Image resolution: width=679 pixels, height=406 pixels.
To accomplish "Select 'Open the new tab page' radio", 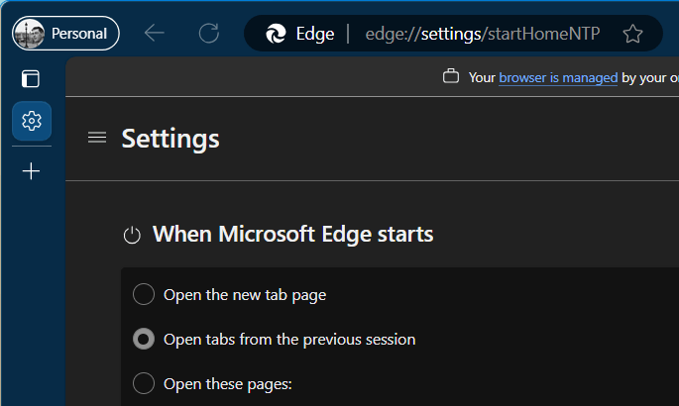I will pyautogui.click(x=144, y=294).
